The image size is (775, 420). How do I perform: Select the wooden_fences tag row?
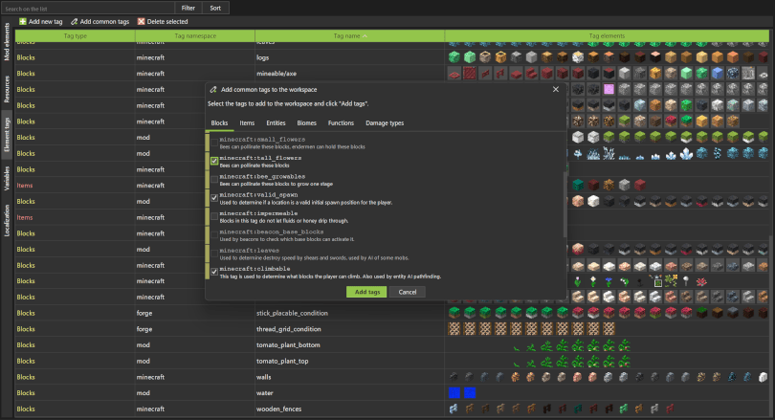278,409
